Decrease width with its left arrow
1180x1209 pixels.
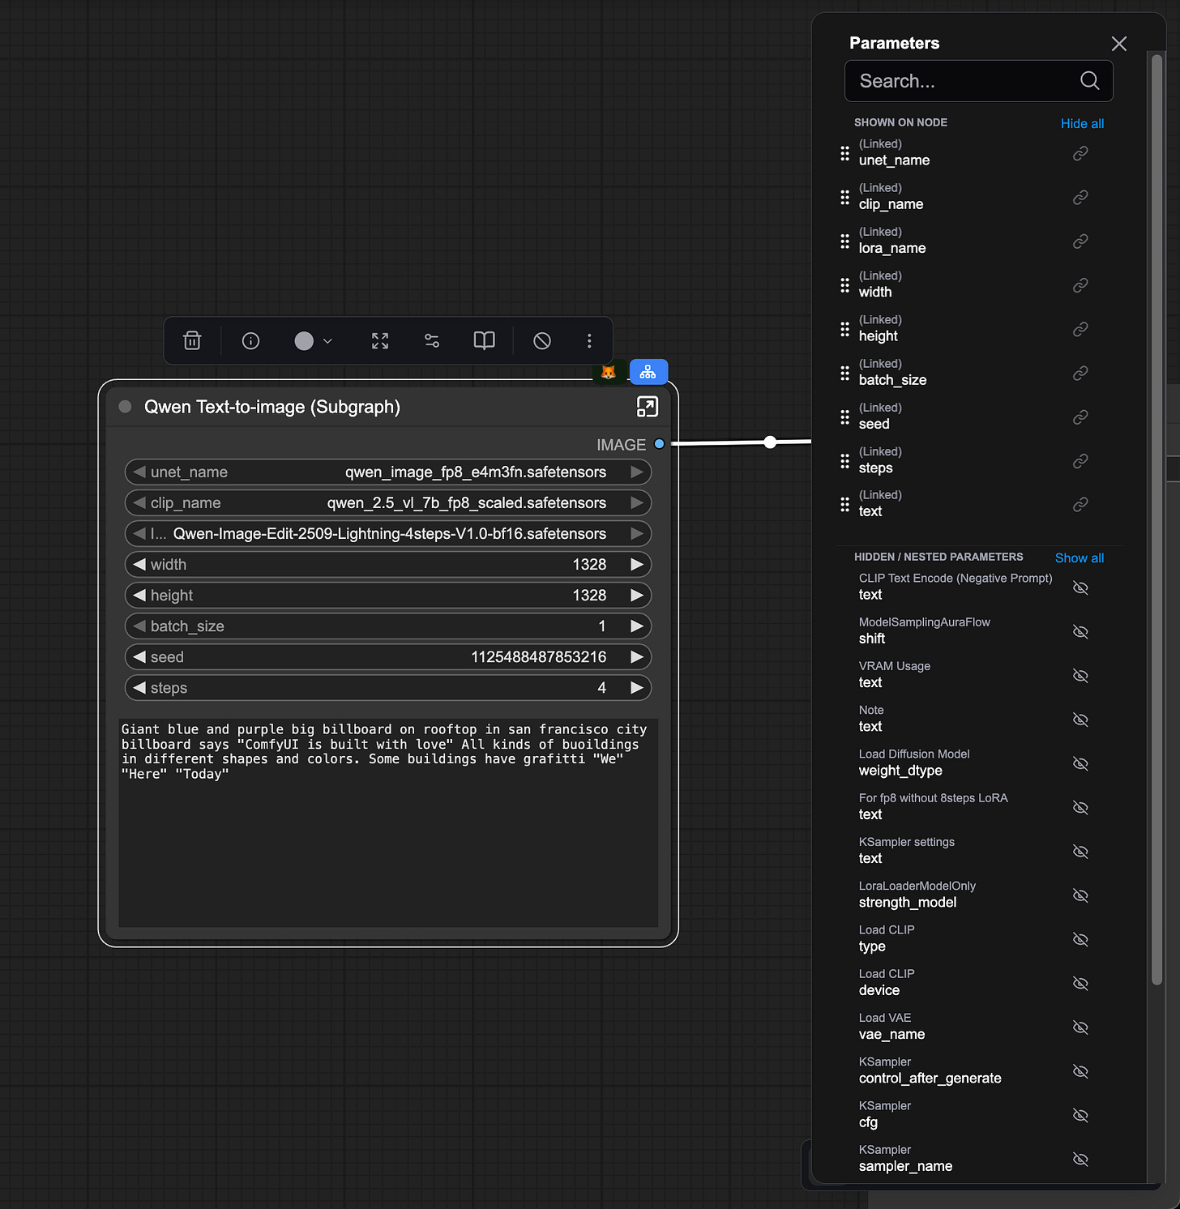pos(139,564)
